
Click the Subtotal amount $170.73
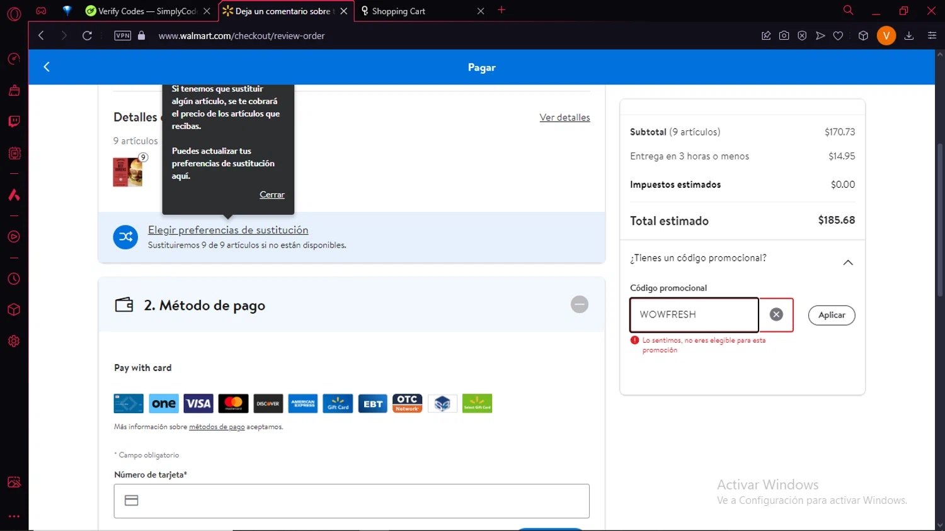coord(840,132)
